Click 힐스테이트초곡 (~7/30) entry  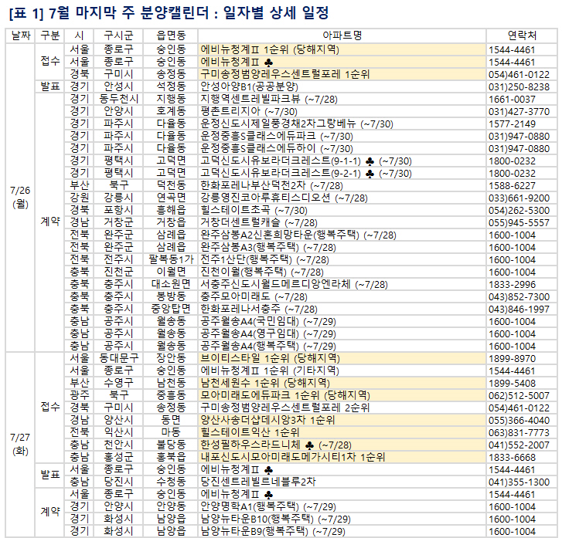(x=254, y=210)
